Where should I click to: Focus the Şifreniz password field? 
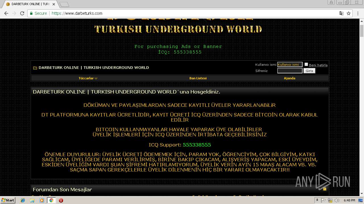290,71
